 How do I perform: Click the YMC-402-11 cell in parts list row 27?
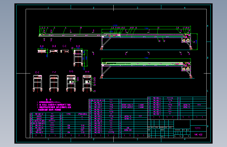click(x=39, y=126)
